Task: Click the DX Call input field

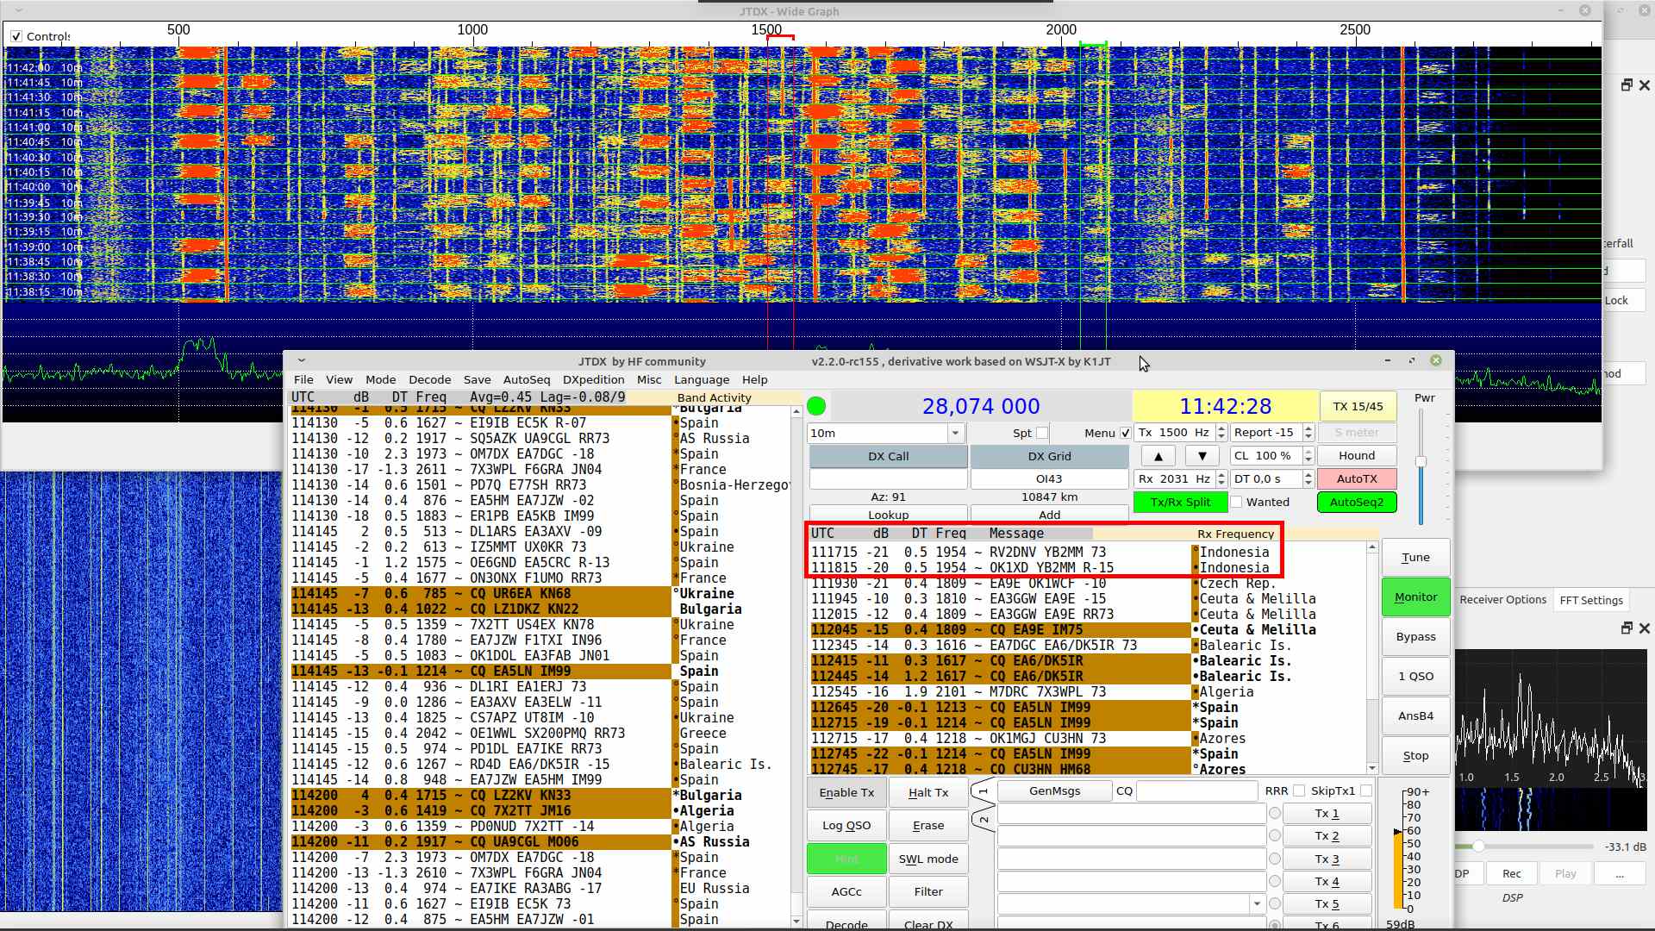Action: coord(888,478)
